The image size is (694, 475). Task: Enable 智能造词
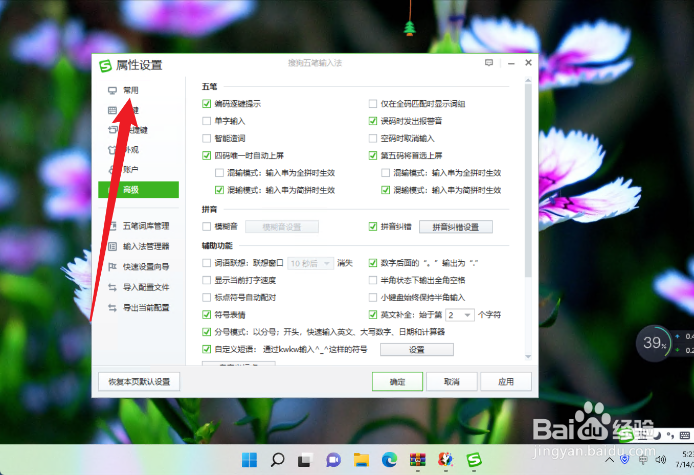(207, 138)
